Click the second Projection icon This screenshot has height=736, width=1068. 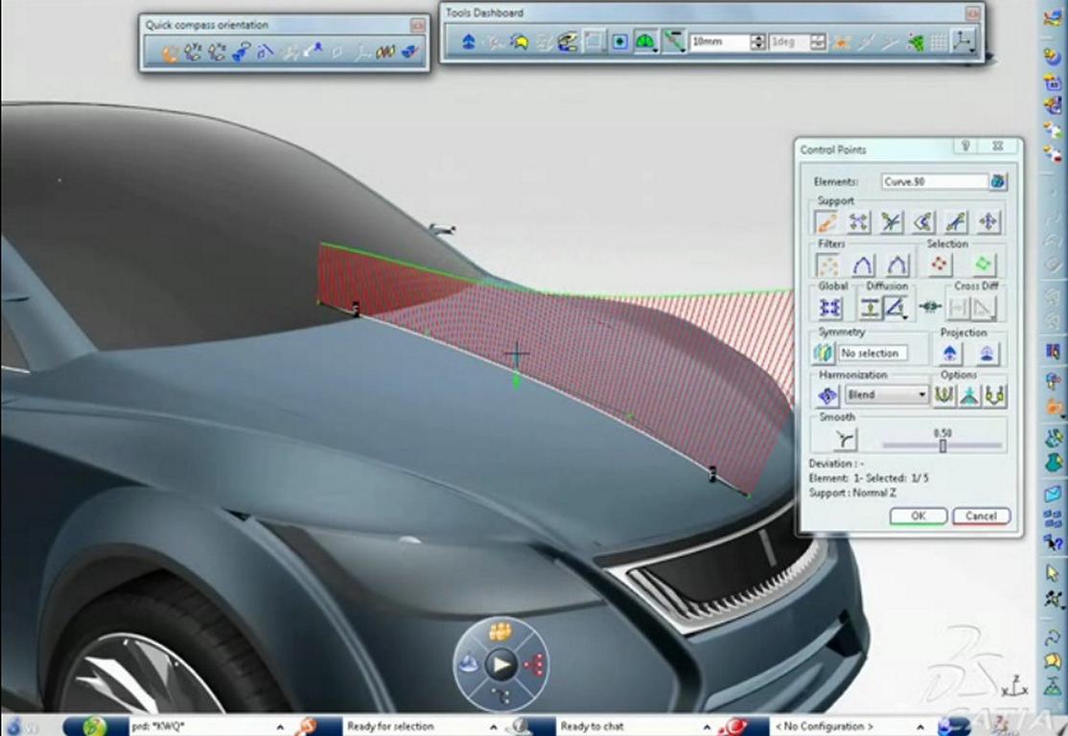click(x=987, y=353)
